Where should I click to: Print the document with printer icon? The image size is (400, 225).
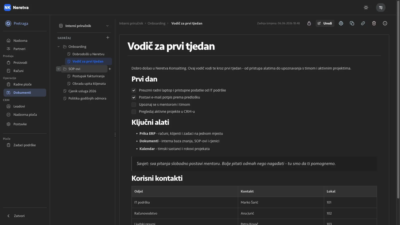click(x=341, y=23)
